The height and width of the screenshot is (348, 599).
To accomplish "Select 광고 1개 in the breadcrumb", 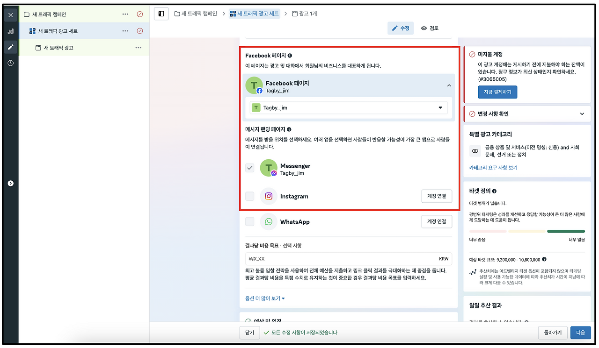I will point(307,14).
